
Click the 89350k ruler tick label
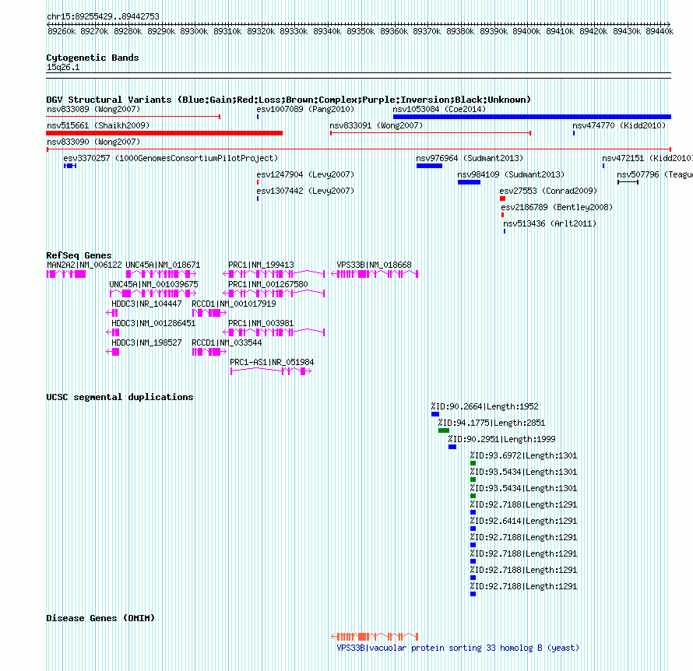[x=361, y=31]
